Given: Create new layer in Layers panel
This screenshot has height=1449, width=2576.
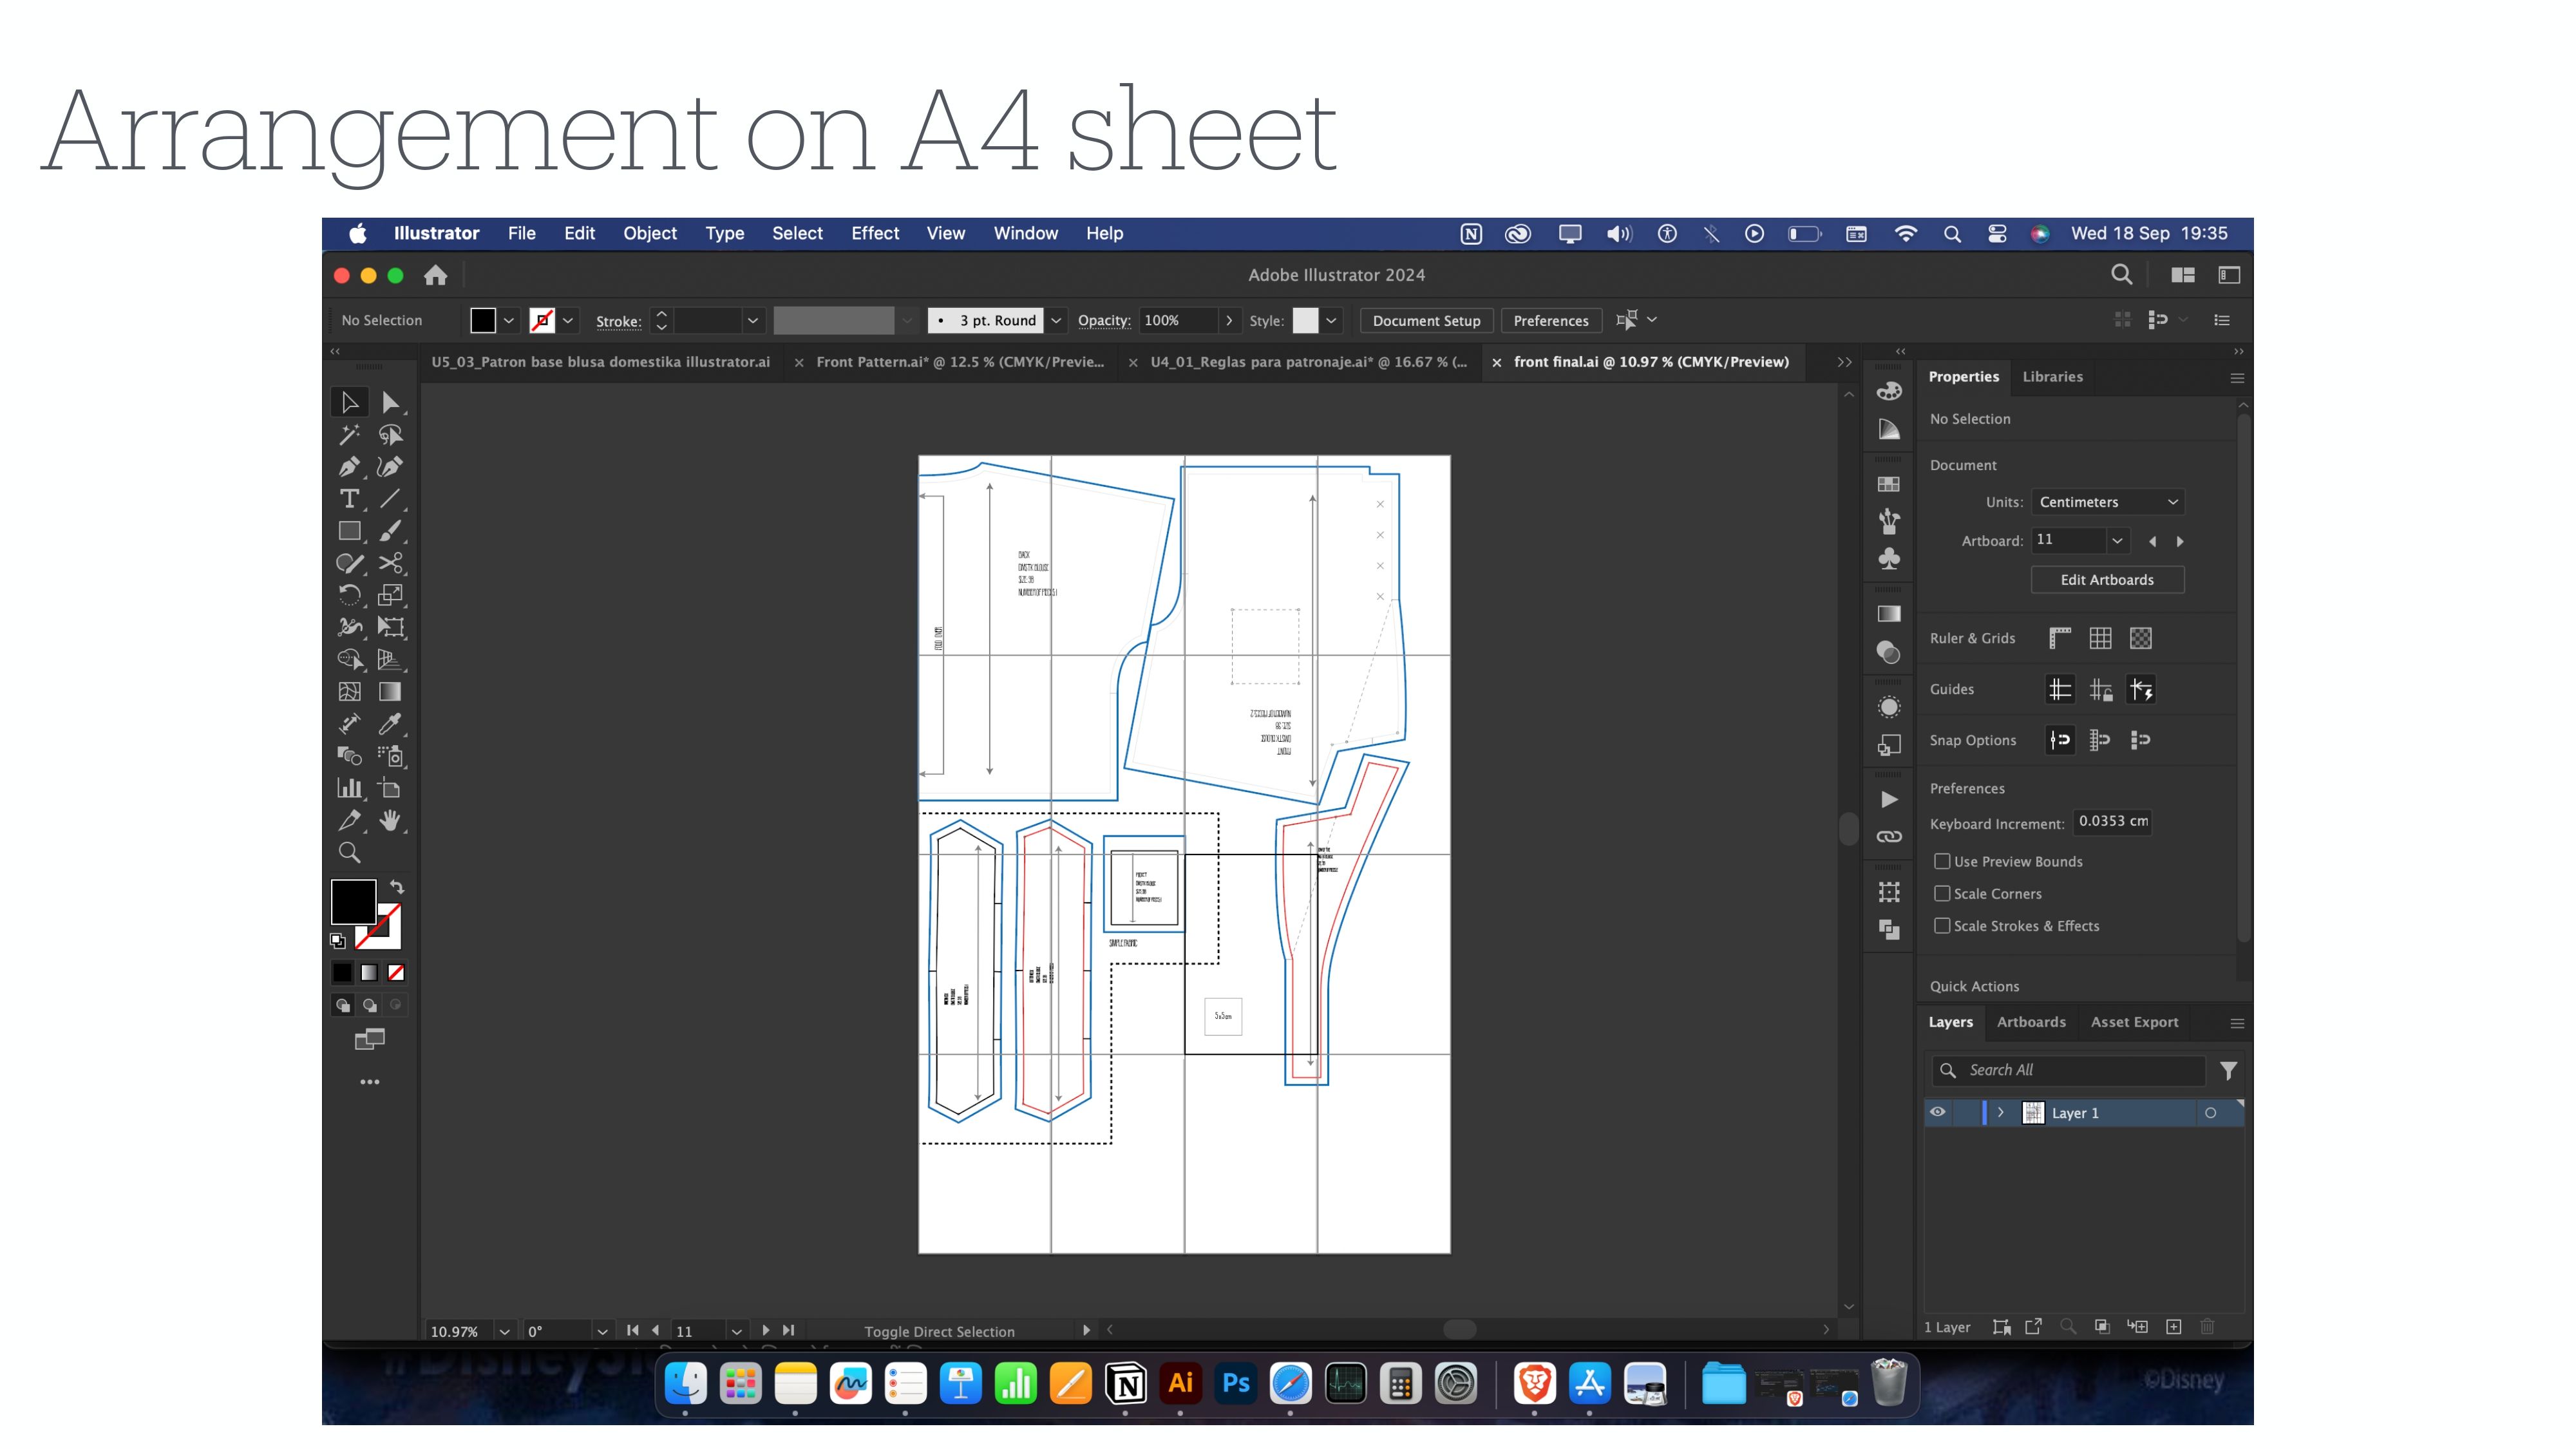Looking at the screenshot, I should click(2174, 1327).
